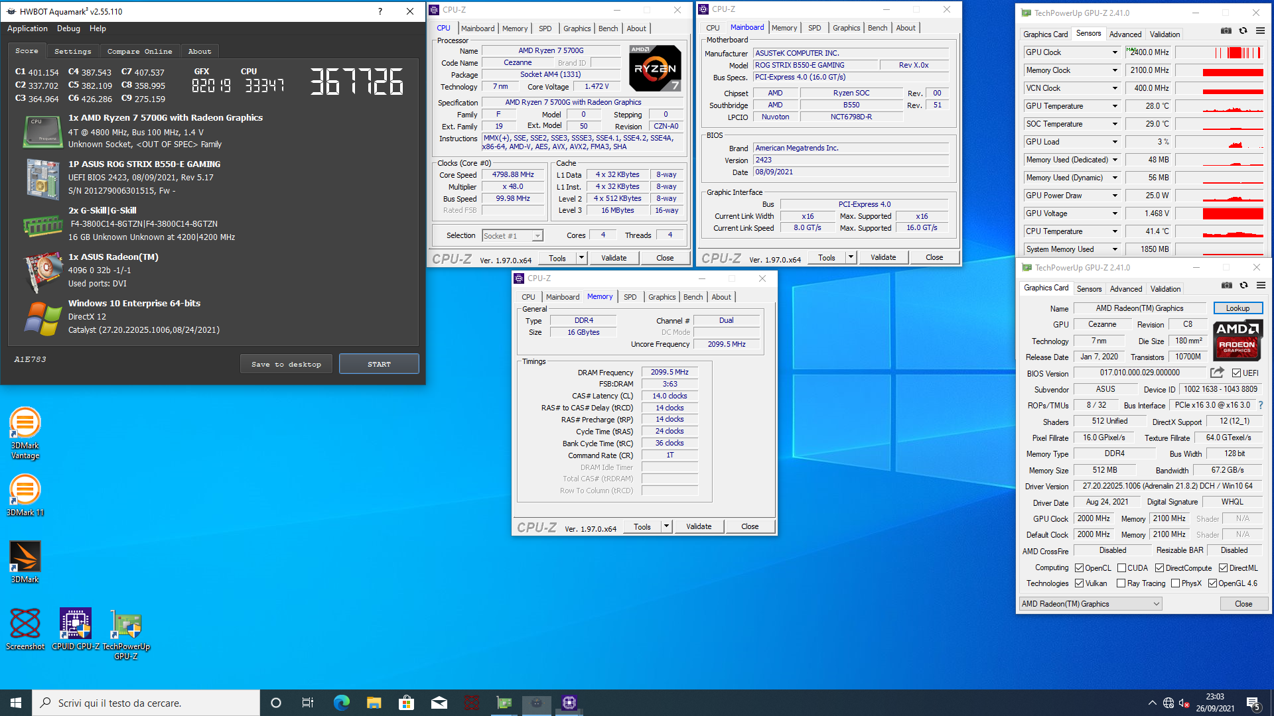This screenshot has height=716, width=1274.
Task: Click refresh icon in GPU-Z Graphics Card window
Action: 1243,286
